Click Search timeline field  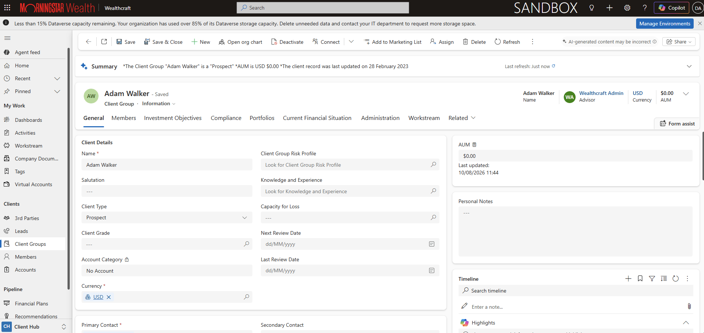click(x=576, y=290)
